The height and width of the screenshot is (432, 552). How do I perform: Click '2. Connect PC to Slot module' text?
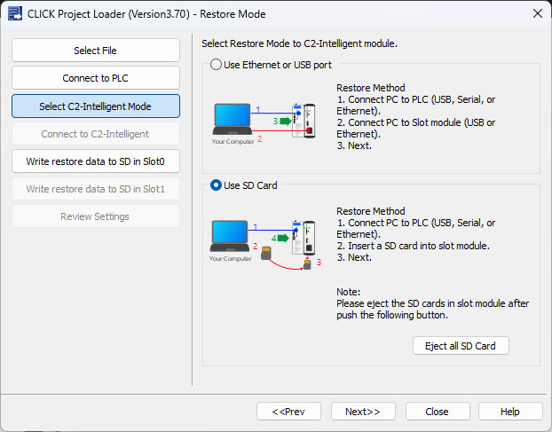[415, 128]
